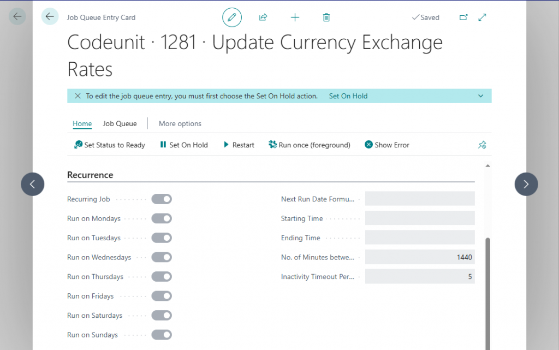Click the share icon in header
The image size is (559, 350).
pyautogui.click(x=263, y=17)
